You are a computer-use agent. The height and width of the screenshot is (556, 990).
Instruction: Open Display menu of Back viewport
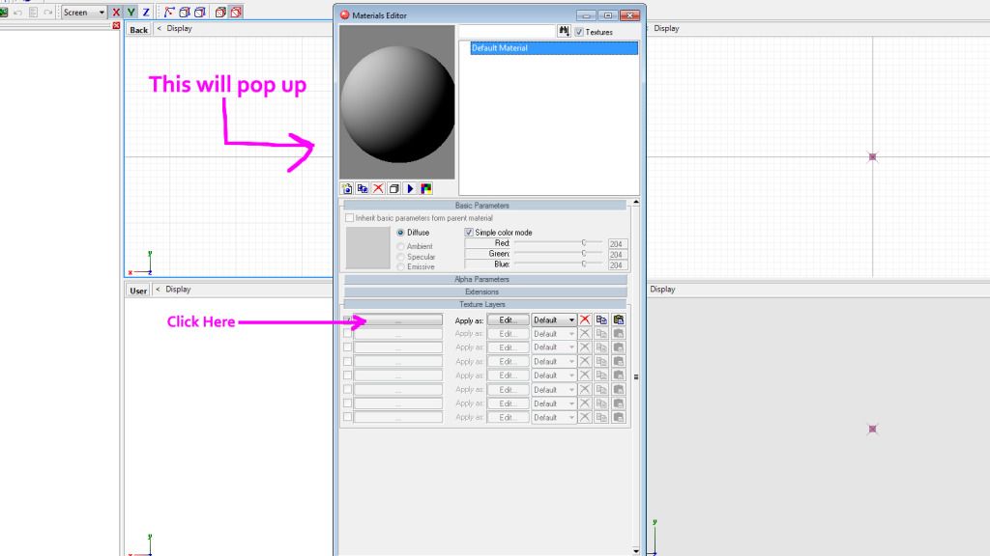point(179,28)
